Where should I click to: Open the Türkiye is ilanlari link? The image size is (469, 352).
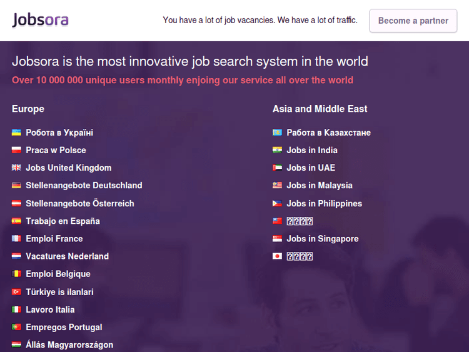pos(60,292)
